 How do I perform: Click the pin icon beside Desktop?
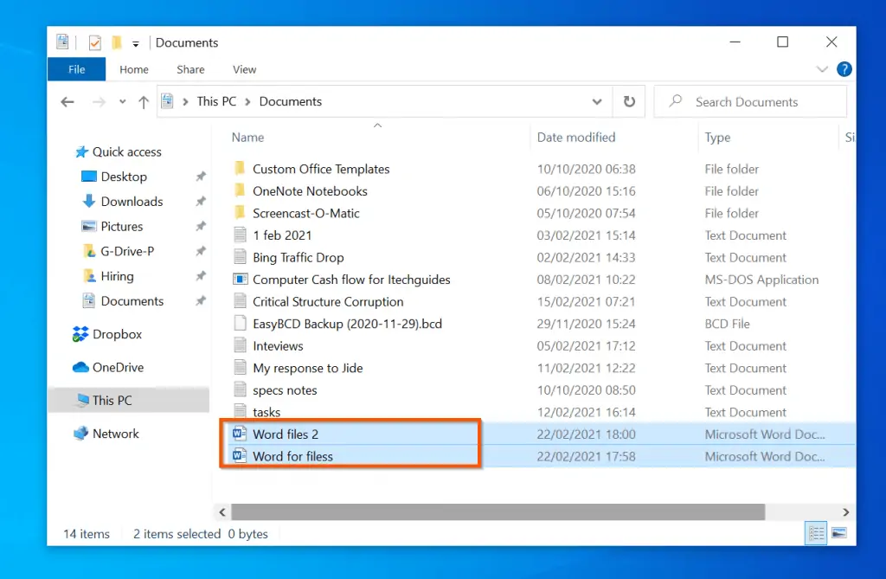[x=201, y=177]
